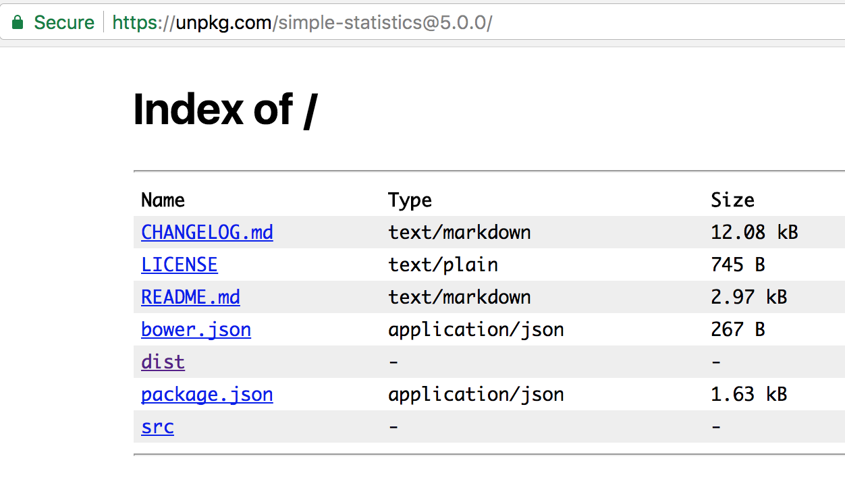
Task: Open the src directory link
Action: pos(157,426)
